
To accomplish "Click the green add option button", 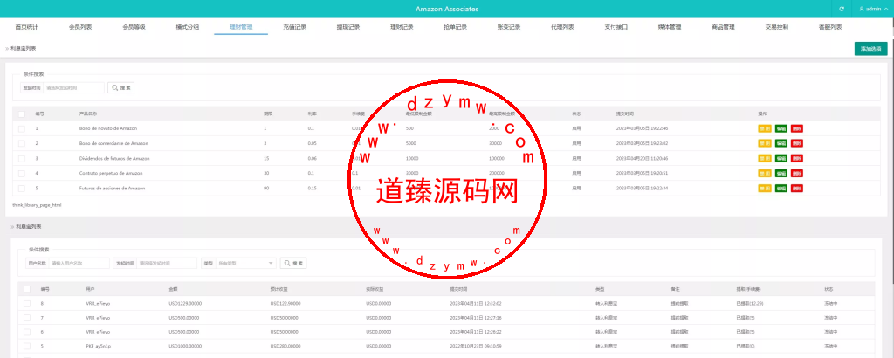I will tap(870, 49).
